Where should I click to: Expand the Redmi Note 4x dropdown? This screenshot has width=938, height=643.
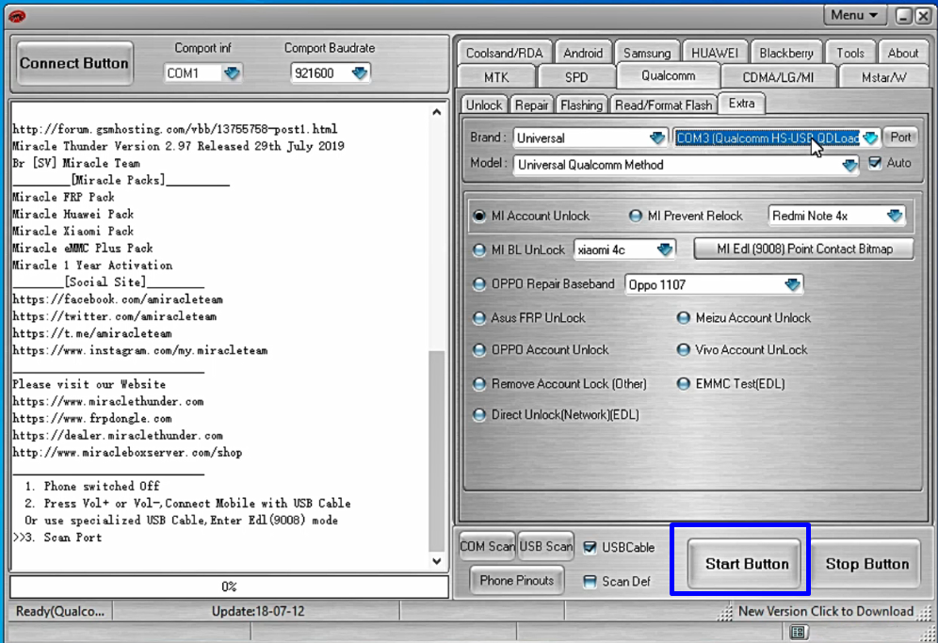pos(894,216)
